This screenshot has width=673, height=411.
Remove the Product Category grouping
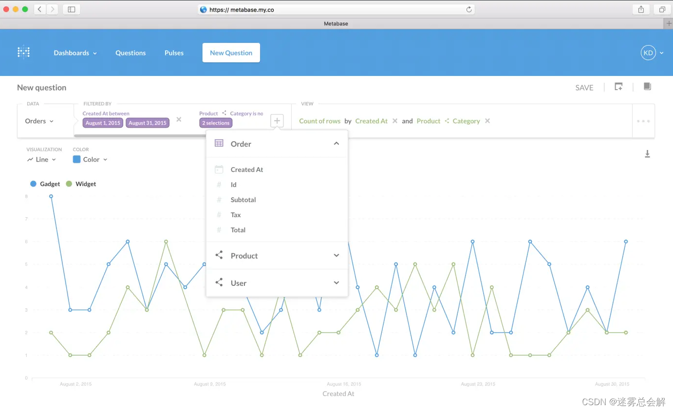tap(487, 121)
